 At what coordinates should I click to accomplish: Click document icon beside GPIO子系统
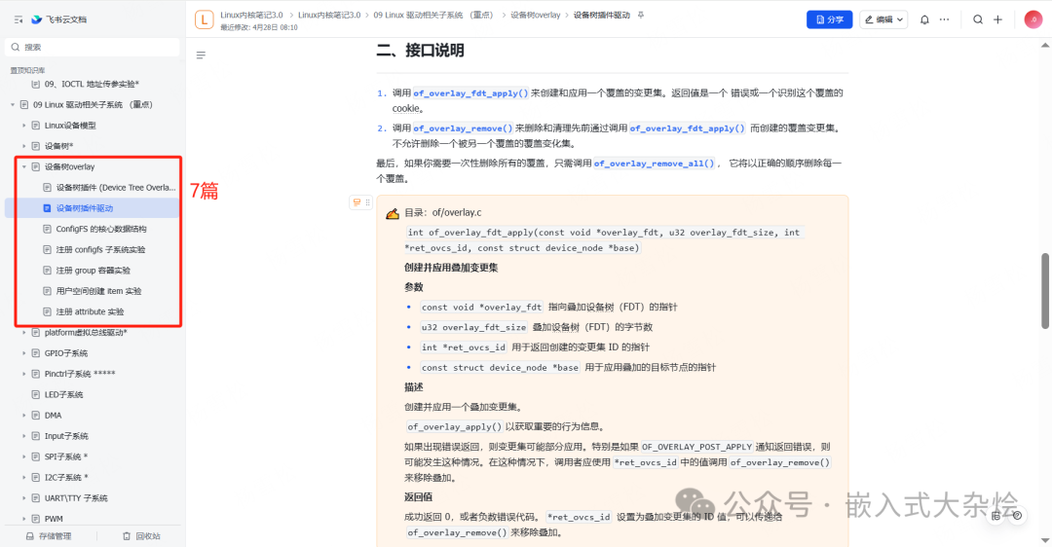pyautogui.click(x=36, y=353)
